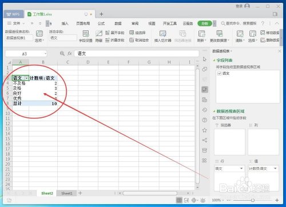Open the 语文 row field dropdown
The image size is (286, 207).
(x=241, y=169)
